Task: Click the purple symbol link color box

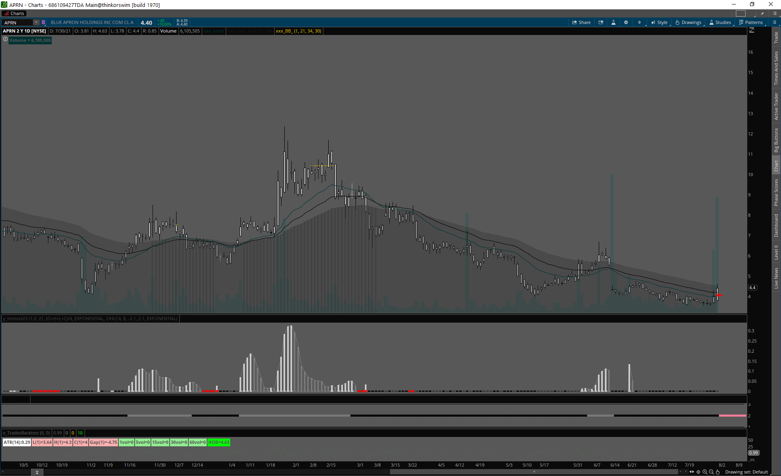Action: pos(44,22)
